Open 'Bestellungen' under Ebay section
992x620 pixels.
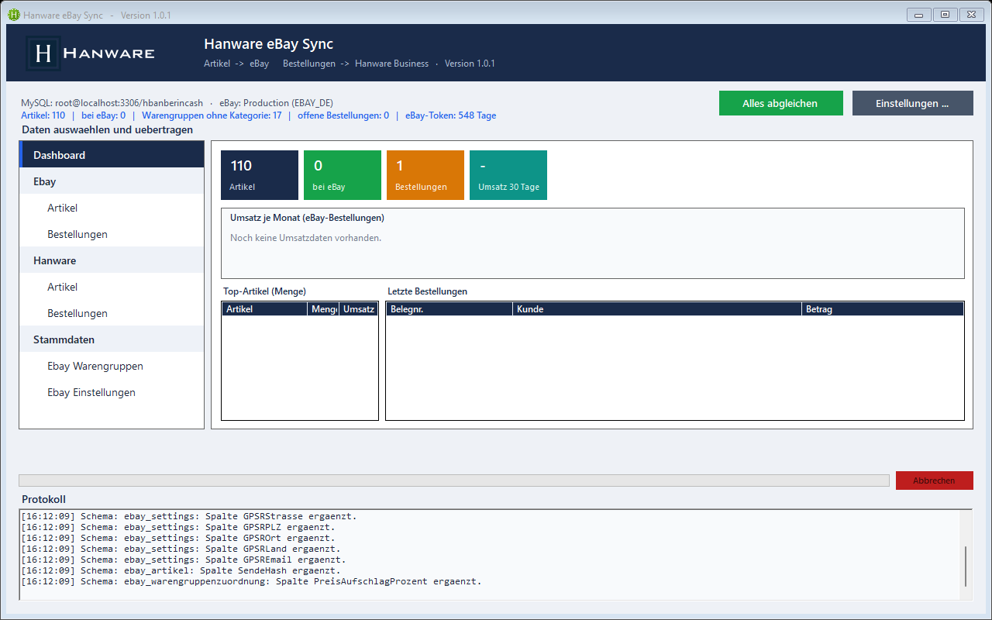point(112,234)
